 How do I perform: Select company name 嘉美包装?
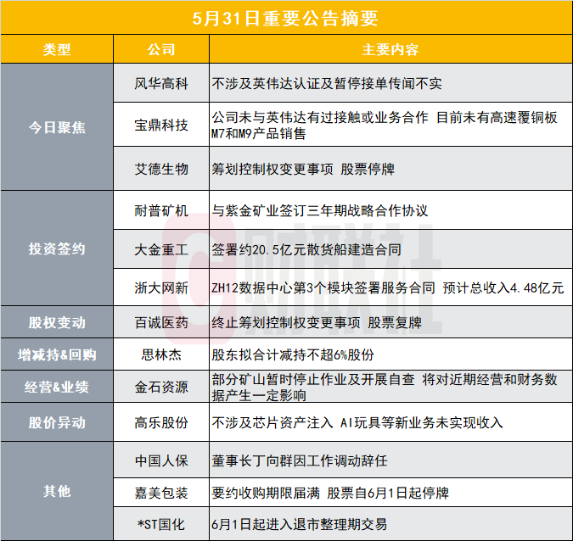[x=161, y=493]
